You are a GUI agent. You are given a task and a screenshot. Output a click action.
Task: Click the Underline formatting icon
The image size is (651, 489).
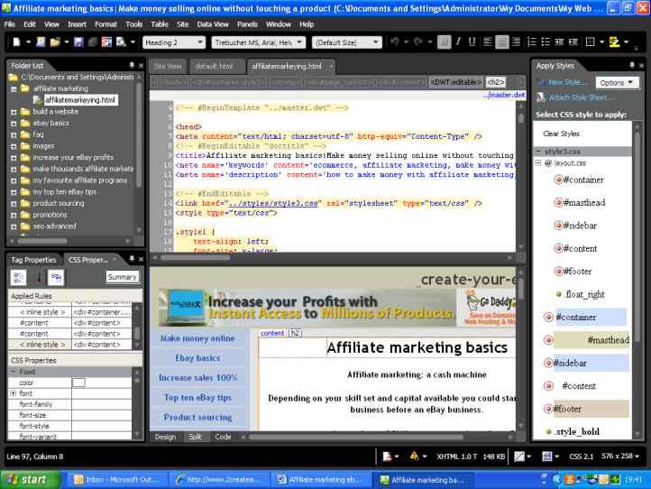click(473, 42)
